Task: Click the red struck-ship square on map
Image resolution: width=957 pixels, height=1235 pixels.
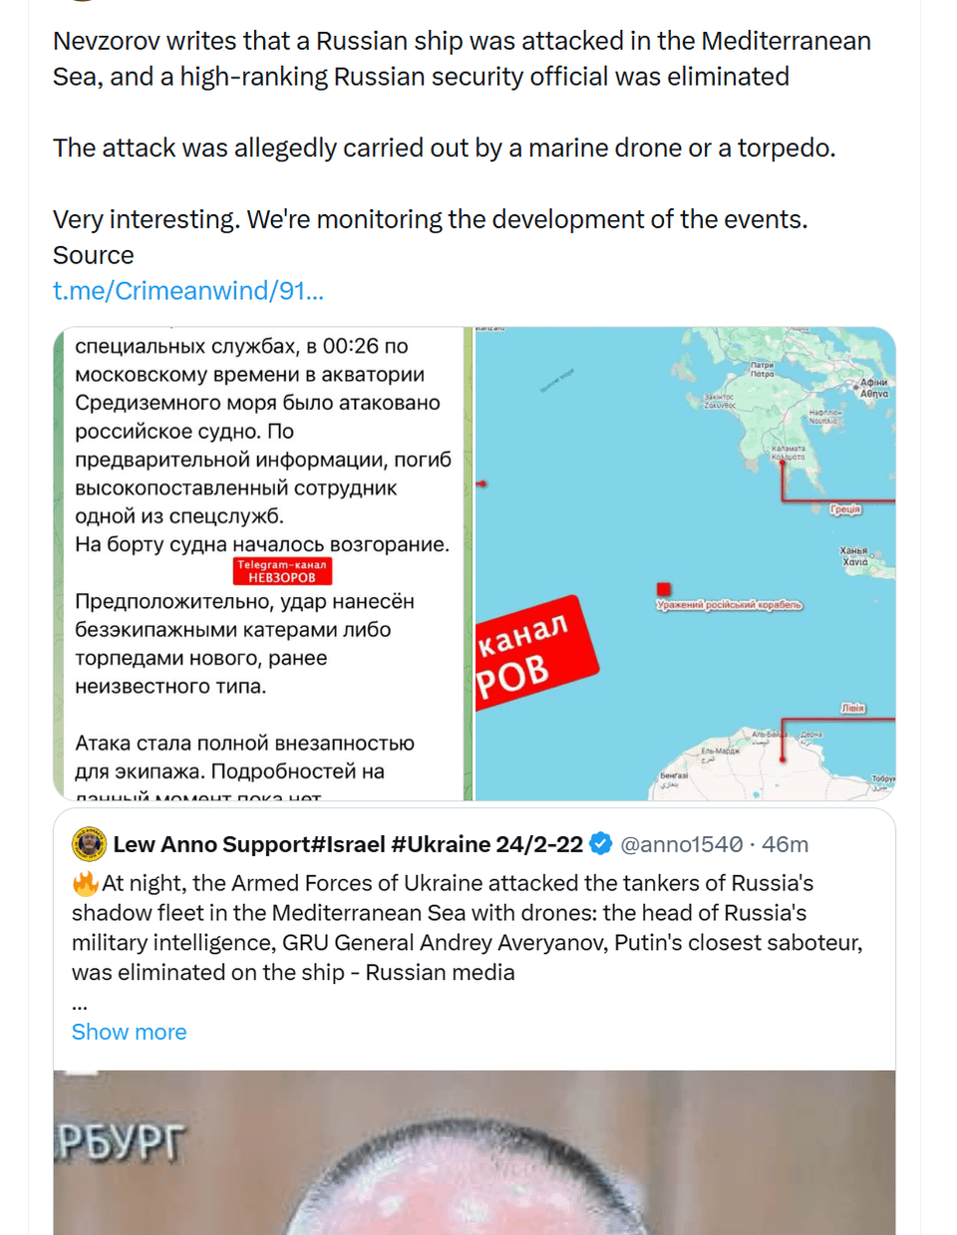Action: coord(664,589)
